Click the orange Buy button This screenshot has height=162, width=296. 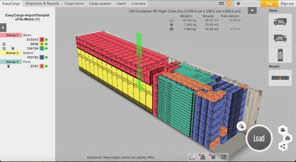tap(269, 4)
